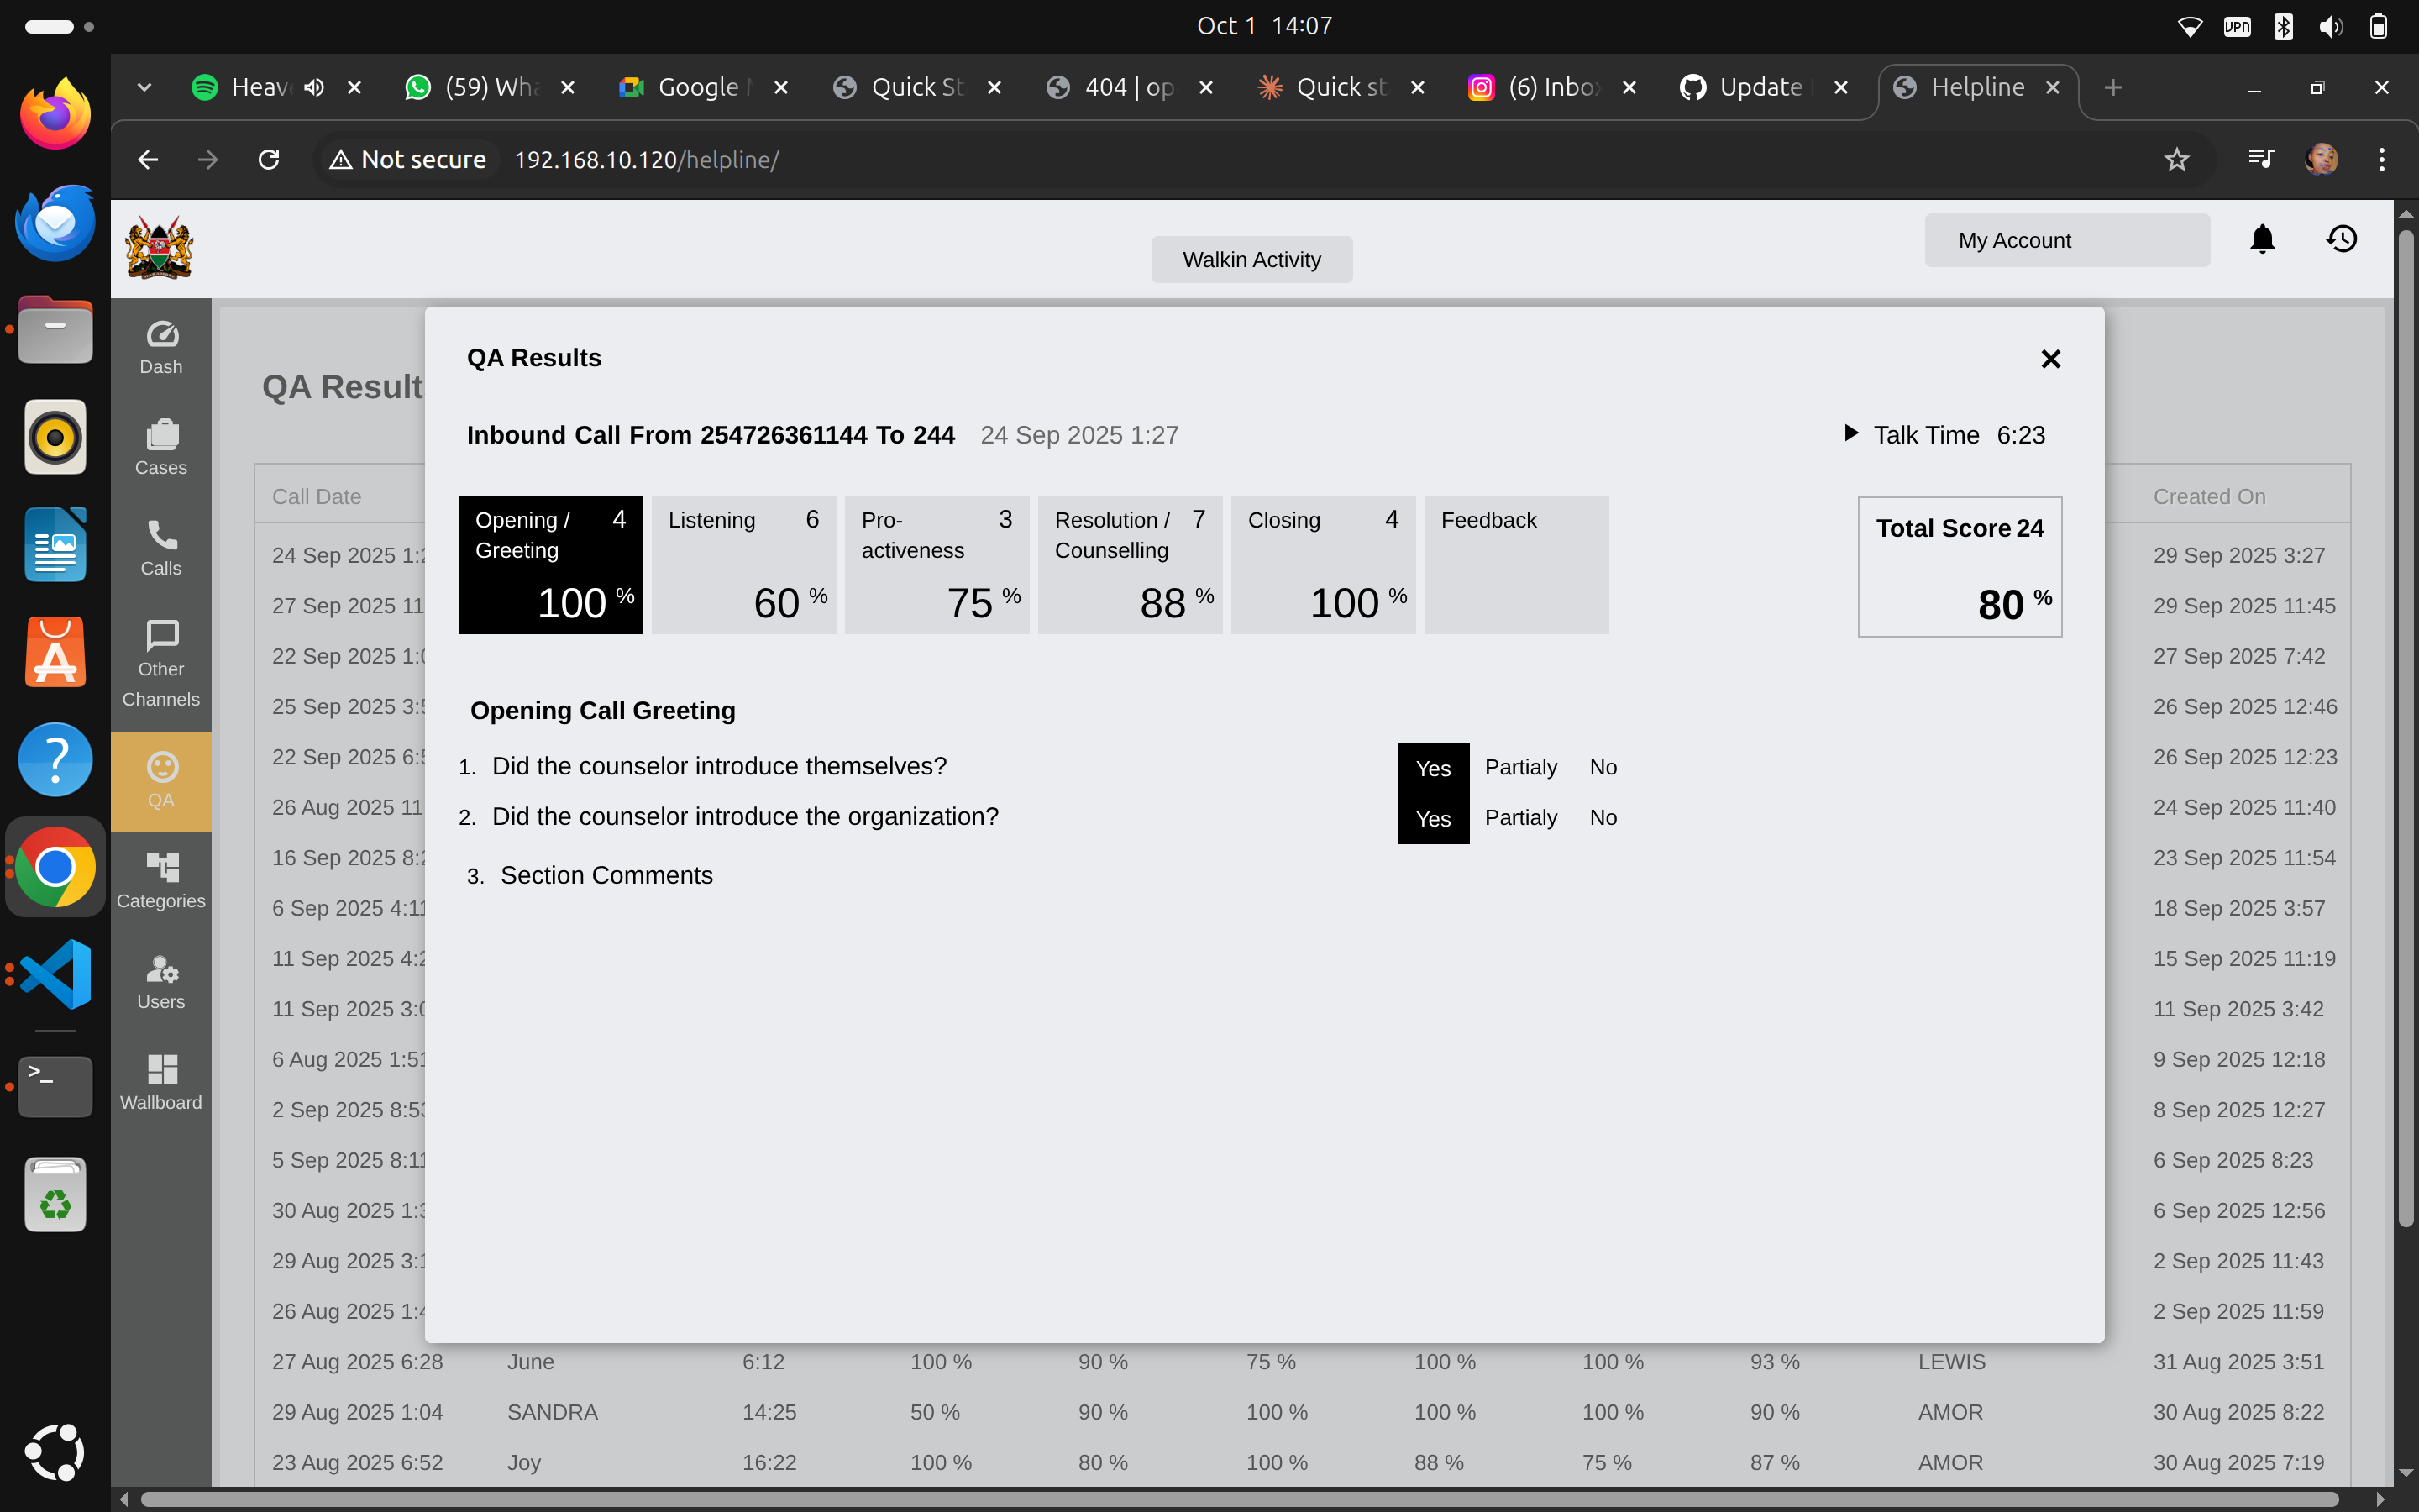Select Partialy for counselor introduced themselves
Screen dimensions: 2419x1512
pyautogui.click(x=1519, y=767)
